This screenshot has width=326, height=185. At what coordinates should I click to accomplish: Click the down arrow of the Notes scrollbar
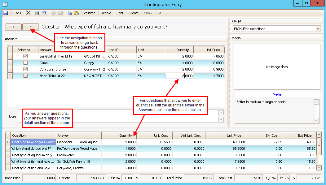[221, 119]
